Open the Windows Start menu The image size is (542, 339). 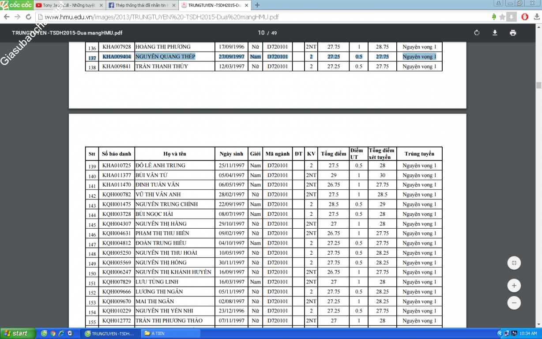[x=16, y=333]
